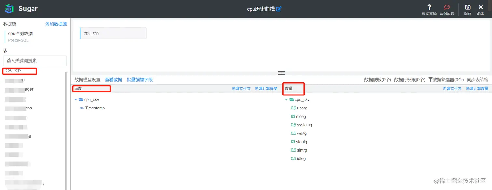Open 数据脱敏(0个) settings
Viewport: 492px width, 190px height.
[x=378, y=80]
